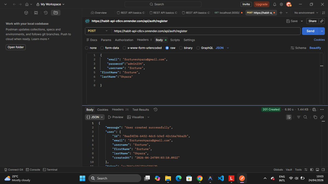The image size is (328, 184).
Task: Open the JSON raw format dropdown
Action: click(x=222, y=48)
